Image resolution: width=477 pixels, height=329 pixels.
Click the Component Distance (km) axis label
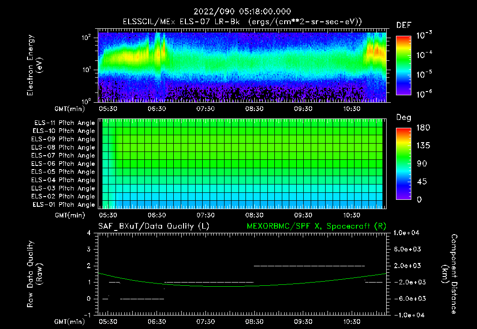coord(450,274)
